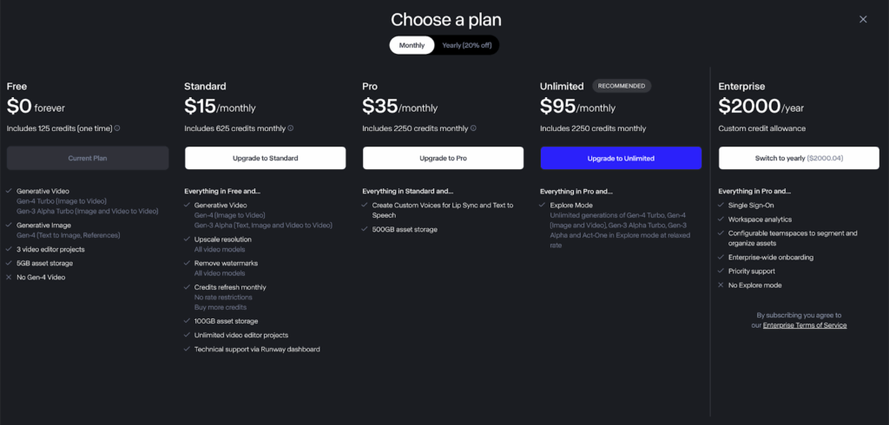Click the X icon beside No Explore mode

(721, 285)
